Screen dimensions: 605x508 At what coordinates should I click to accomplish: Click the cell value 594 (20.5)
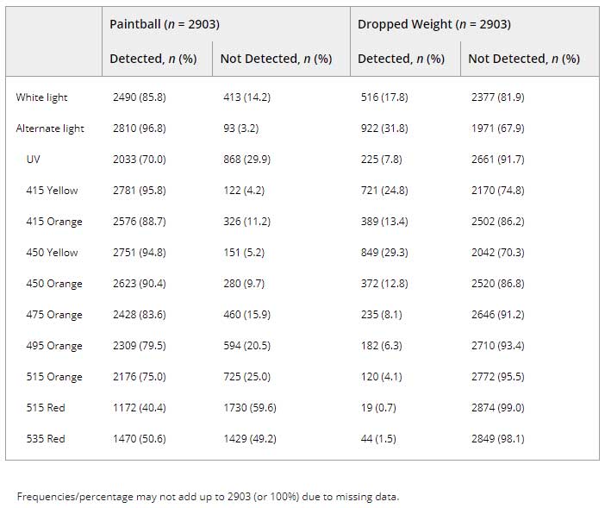coord(247,346)
